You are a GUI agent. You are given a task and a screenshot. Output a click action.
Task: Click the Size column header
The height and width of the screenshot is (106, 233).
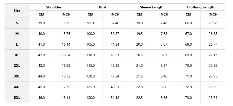pyautogui.click(x=17, y=11)
